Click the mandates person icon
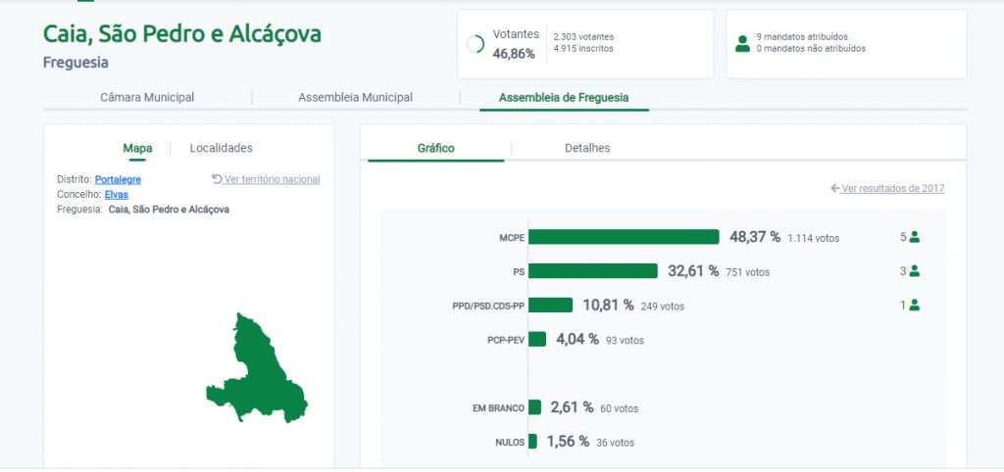 pyautogui.click(x=742, y=43)
